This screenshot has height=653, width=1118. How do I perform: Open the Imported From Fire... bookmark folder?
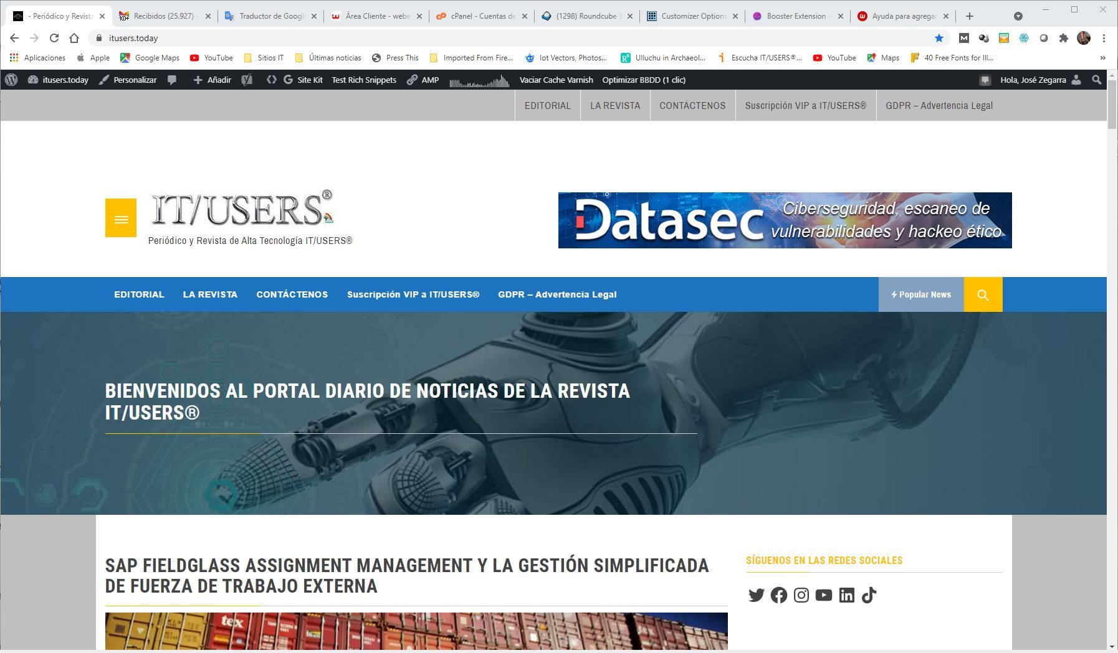tap(471, 58)
